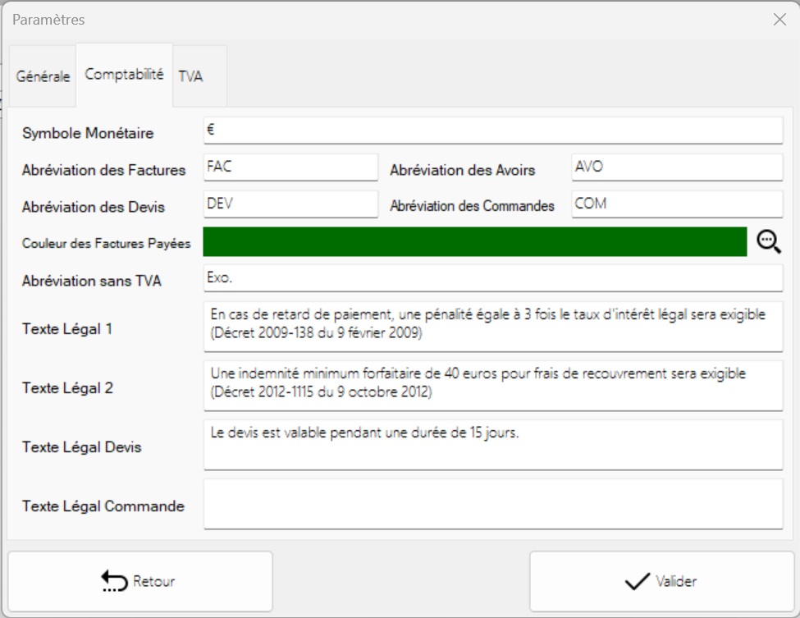Select the Abréviation des Devis field
This screenshot has width=800, height=618.
[x=290, y=204]
